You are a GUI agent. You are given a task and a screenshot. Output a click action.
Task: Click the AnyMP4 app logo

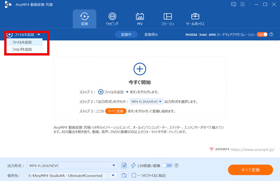click(x=8, y=5)
